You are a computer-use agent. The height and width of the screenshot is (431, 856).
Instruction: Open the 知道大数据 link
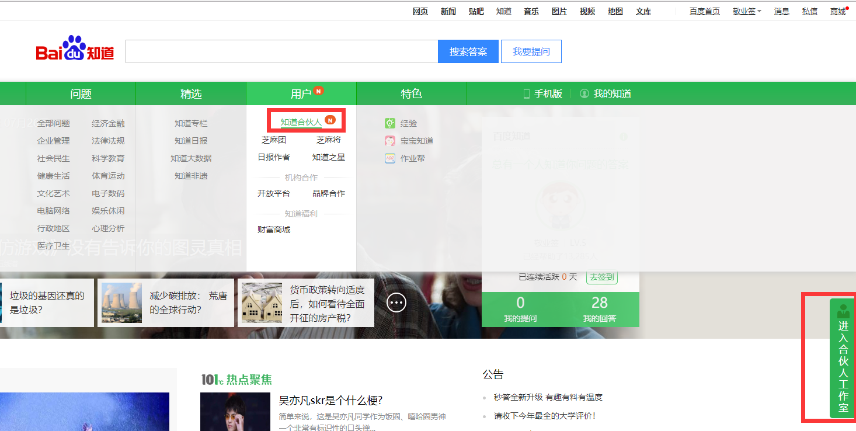pyautogui.click(x=191, y=158)
